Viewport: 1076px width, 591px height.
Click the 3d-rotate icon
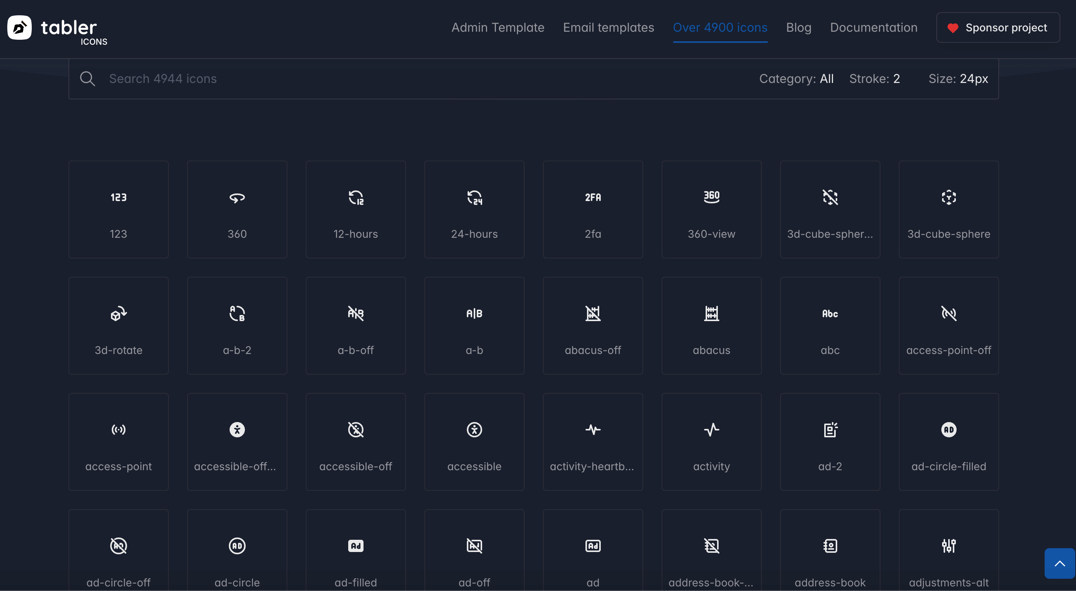[118, 313]
